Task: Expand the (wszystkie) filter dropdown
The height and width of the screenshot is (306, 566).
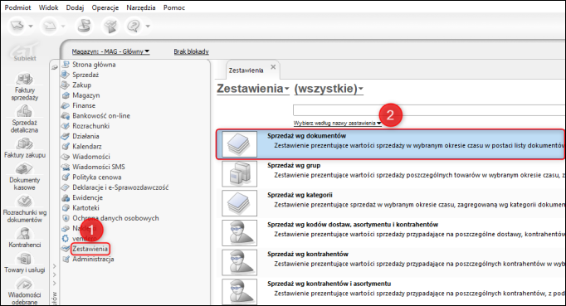Action: (x=329, y=89)
